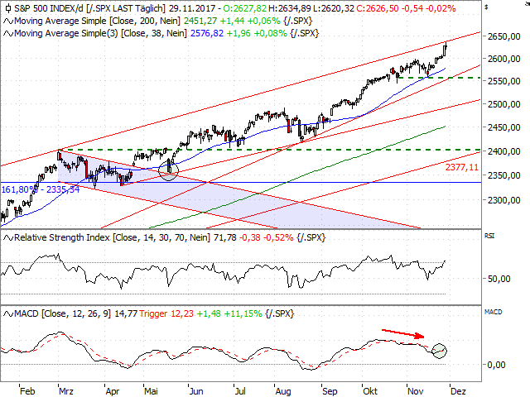Click the red 2377,11 trendline value

click(x=462, y=167)
